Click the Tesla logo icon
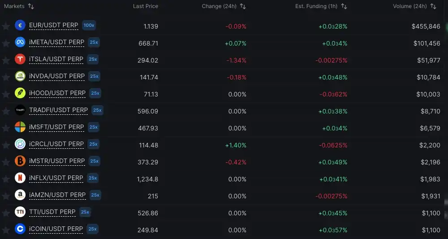Viewport: 448px width, 239px height. pyautogui.click(x=20, y=59)
